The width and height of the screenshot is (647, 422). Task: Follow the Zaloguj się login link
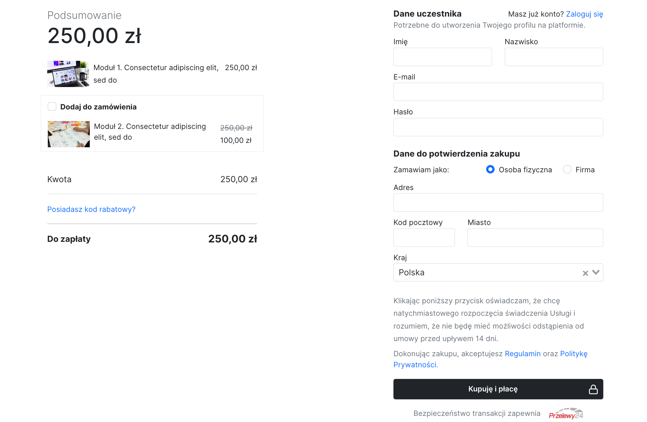point(584,14)
